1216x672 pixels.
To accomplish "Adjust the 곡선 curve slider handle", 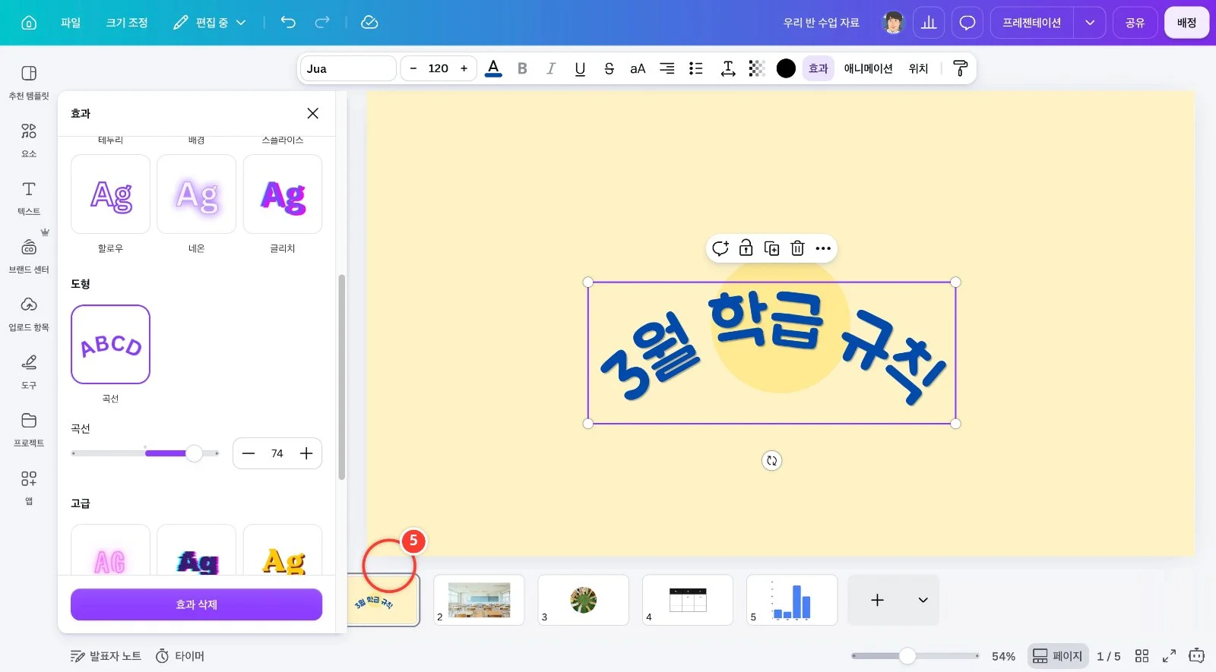I will pos(195,453).
